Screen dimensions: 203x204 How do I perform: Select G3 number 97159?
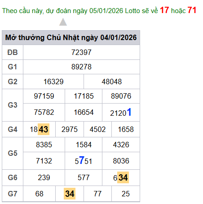point(44,96)
